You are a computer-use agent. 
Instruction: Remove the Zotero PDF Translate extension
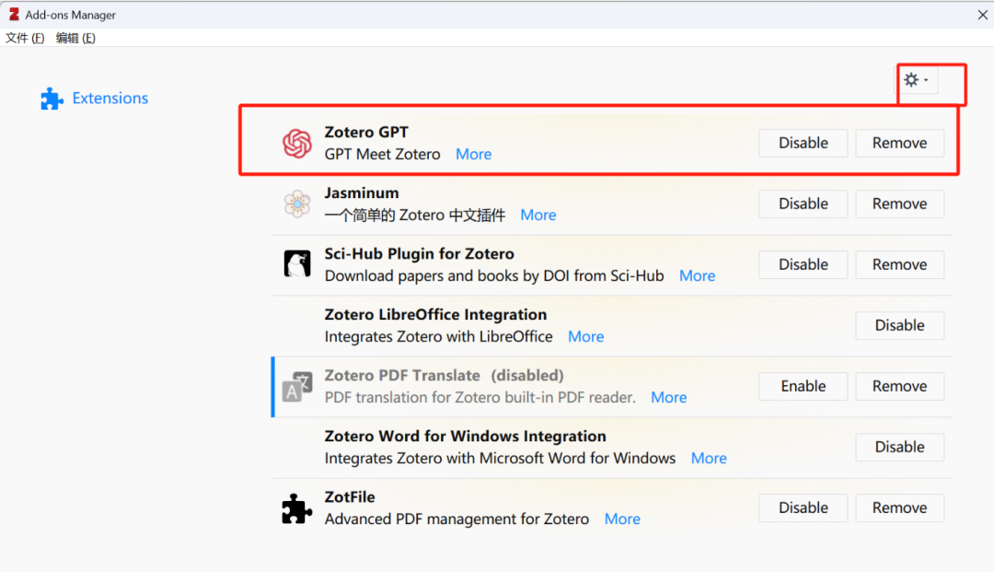pyautogui.click(x=899, y=386)
